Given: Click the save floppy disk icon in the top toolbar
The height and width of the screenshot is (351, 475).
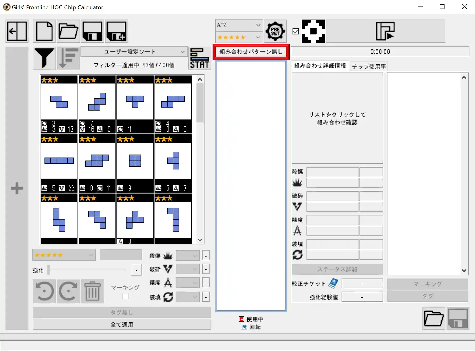Looking at the screenshot, I should pos(92,31).
